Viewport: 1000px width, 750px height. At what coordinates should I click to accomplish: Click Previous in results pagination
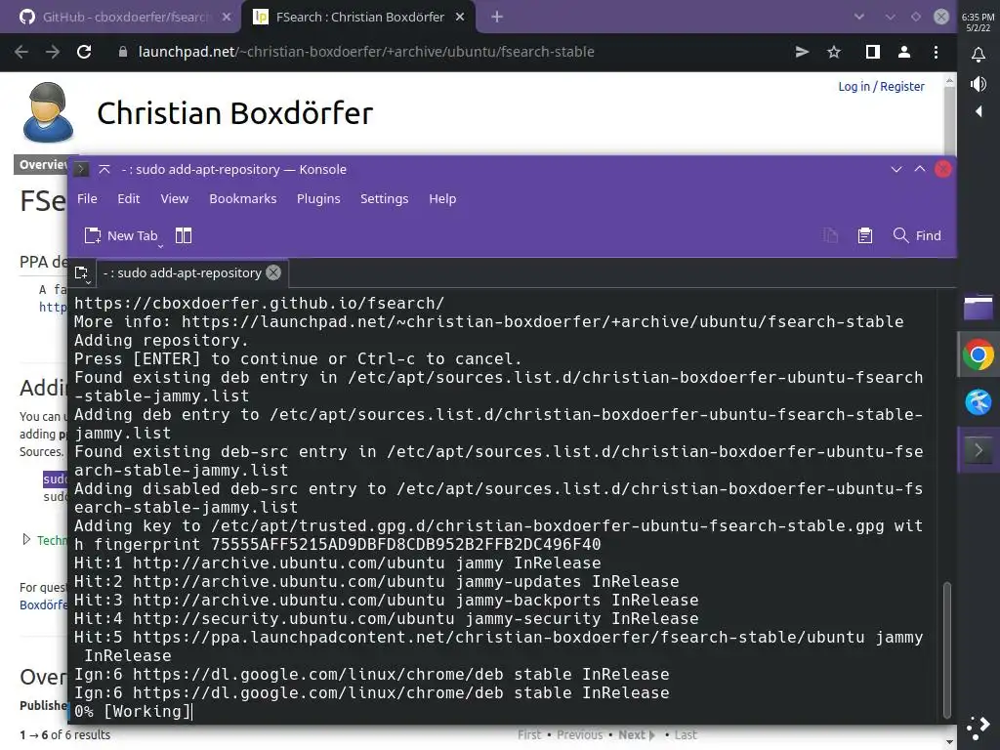click(580, 734)
